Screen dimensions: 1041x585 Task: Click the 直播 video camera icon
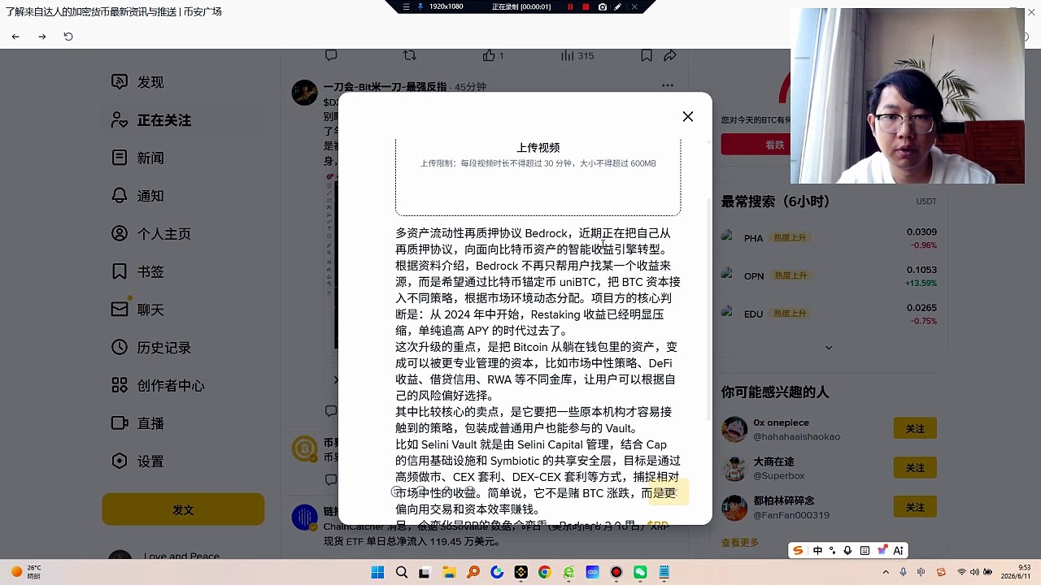120,423
